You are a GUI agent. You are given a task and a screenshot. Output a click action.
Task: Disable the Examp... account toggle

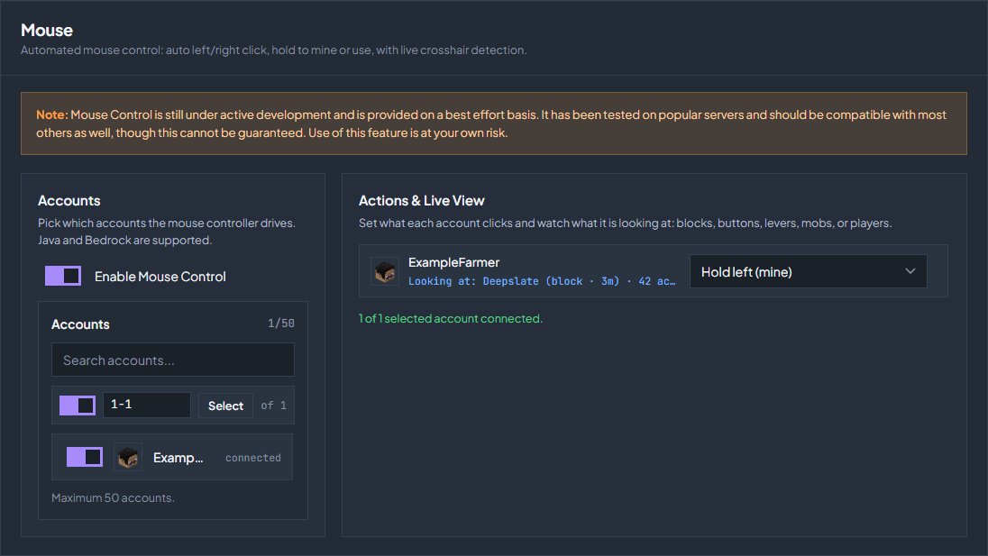tap(85, 457)
